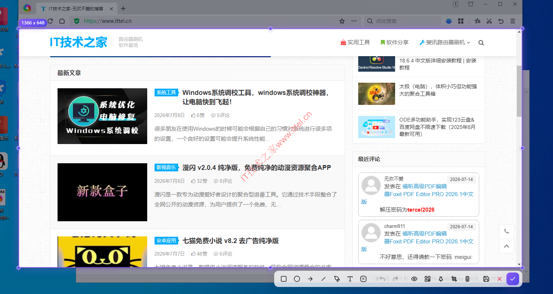This screenshot has width=553, height=294.
Task: Open a new browser tab
Action: coord(123,8)
